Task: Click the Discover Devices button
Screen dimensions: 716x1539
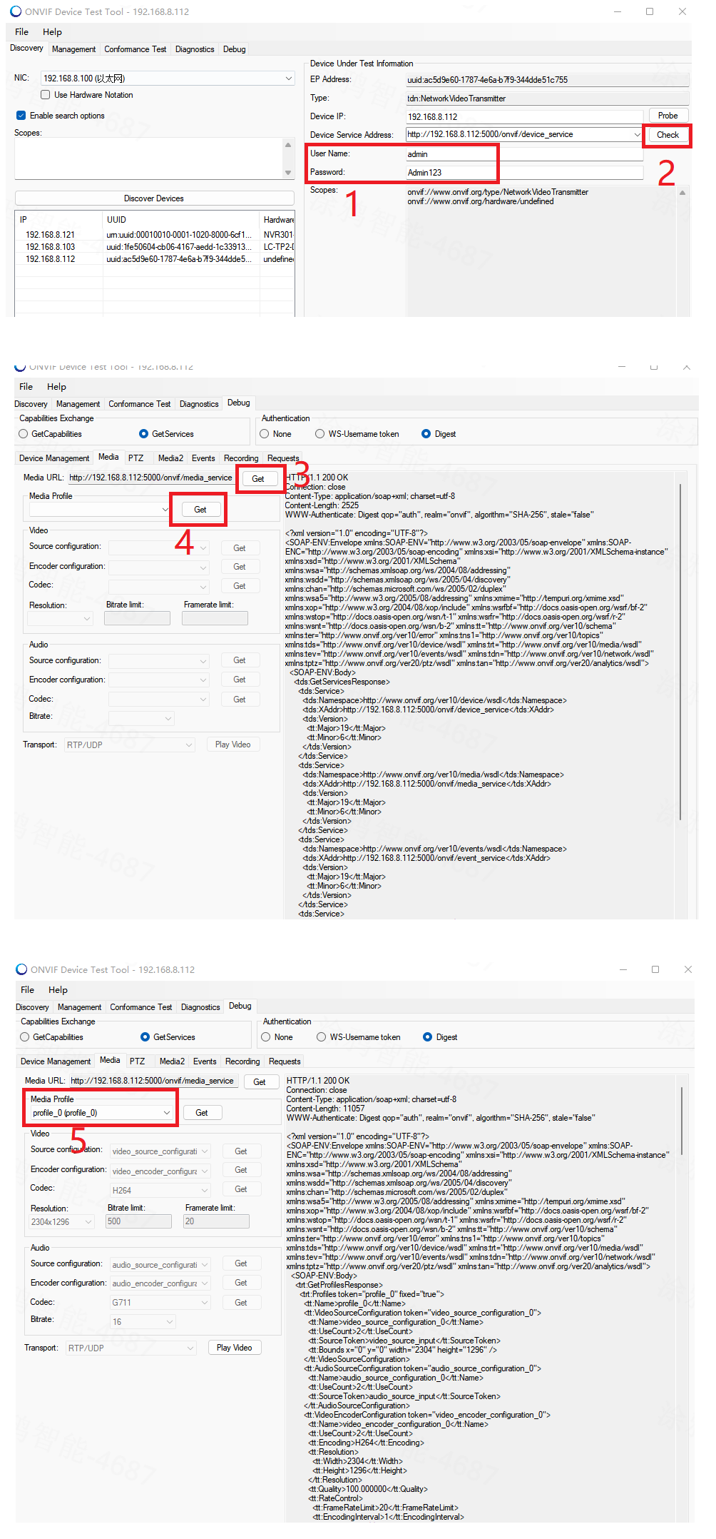Action: click(x=154, y=198)
